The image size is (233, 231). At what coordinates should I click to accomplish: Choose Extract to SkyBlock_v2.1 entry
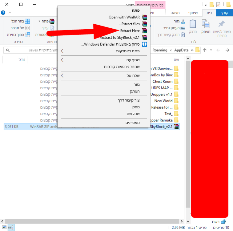click(104, 38)
